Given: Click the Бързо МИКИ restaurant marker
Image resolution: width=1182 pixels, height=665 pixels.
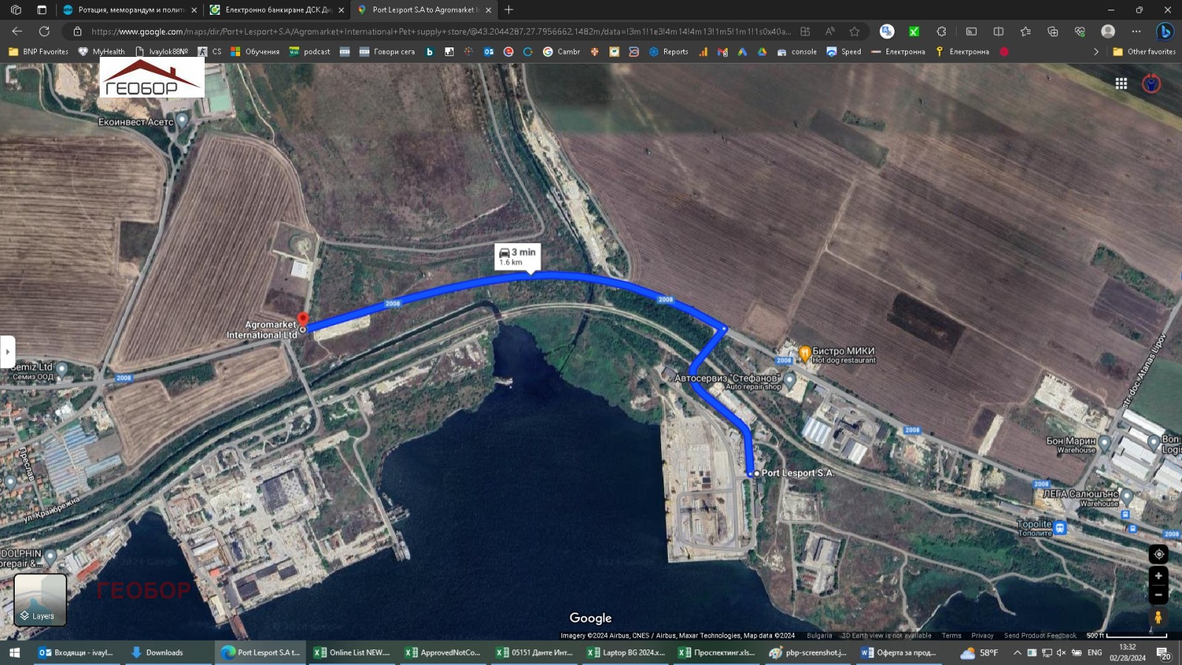Looking at the screenshot, I should click(x=804, y=353).
